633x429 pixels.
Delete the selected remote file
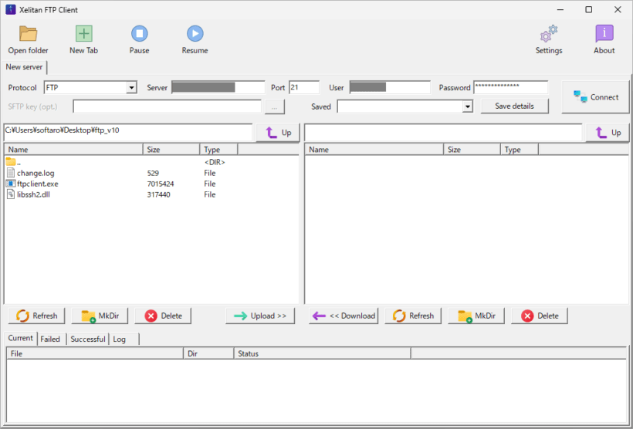pos(540,316)
